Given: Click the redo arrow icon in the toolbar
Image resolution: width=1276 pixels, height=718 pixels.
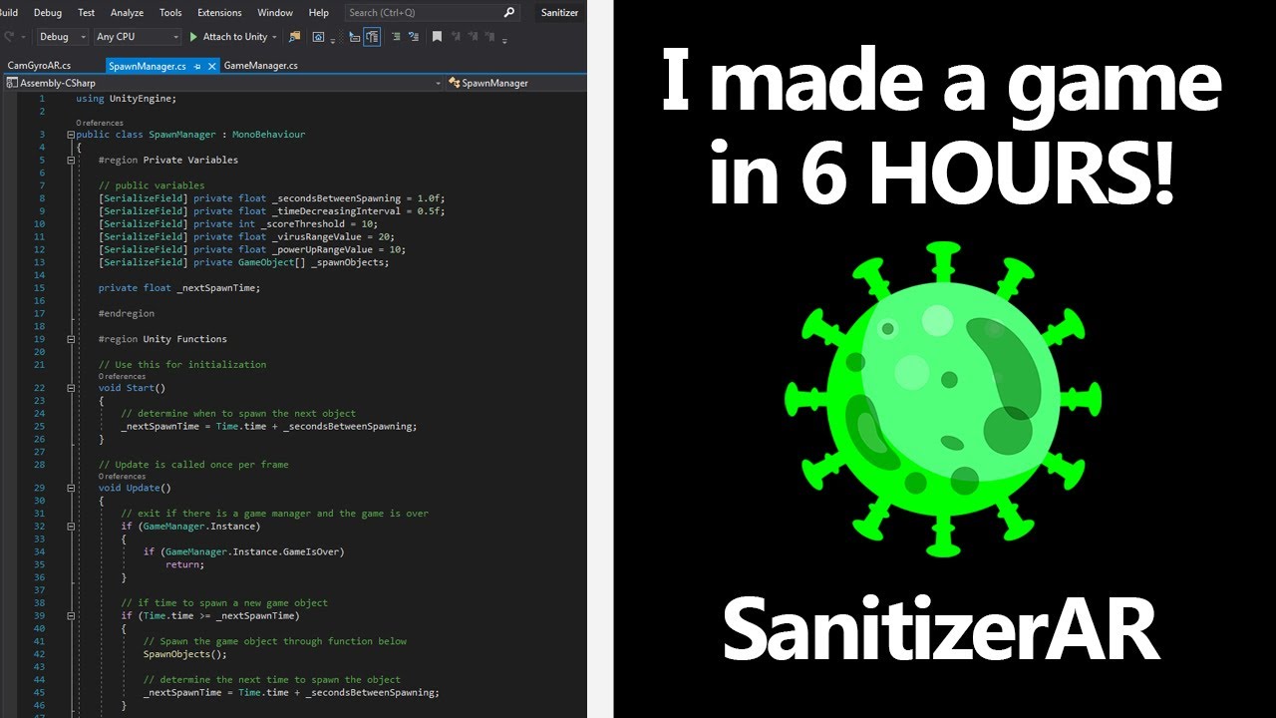Looking at the screenshot, I should tap(9, 37).
